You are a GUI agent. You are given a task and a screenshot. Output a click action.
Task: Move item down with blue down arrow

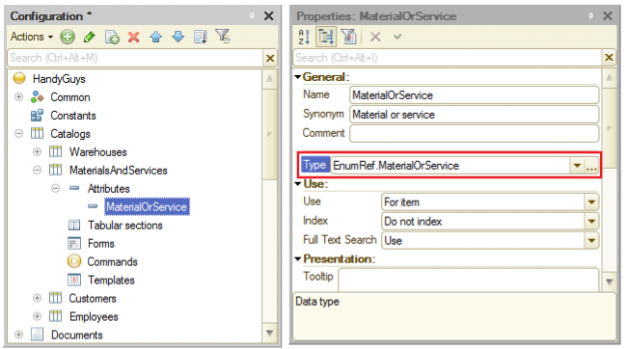pos(177,38)
